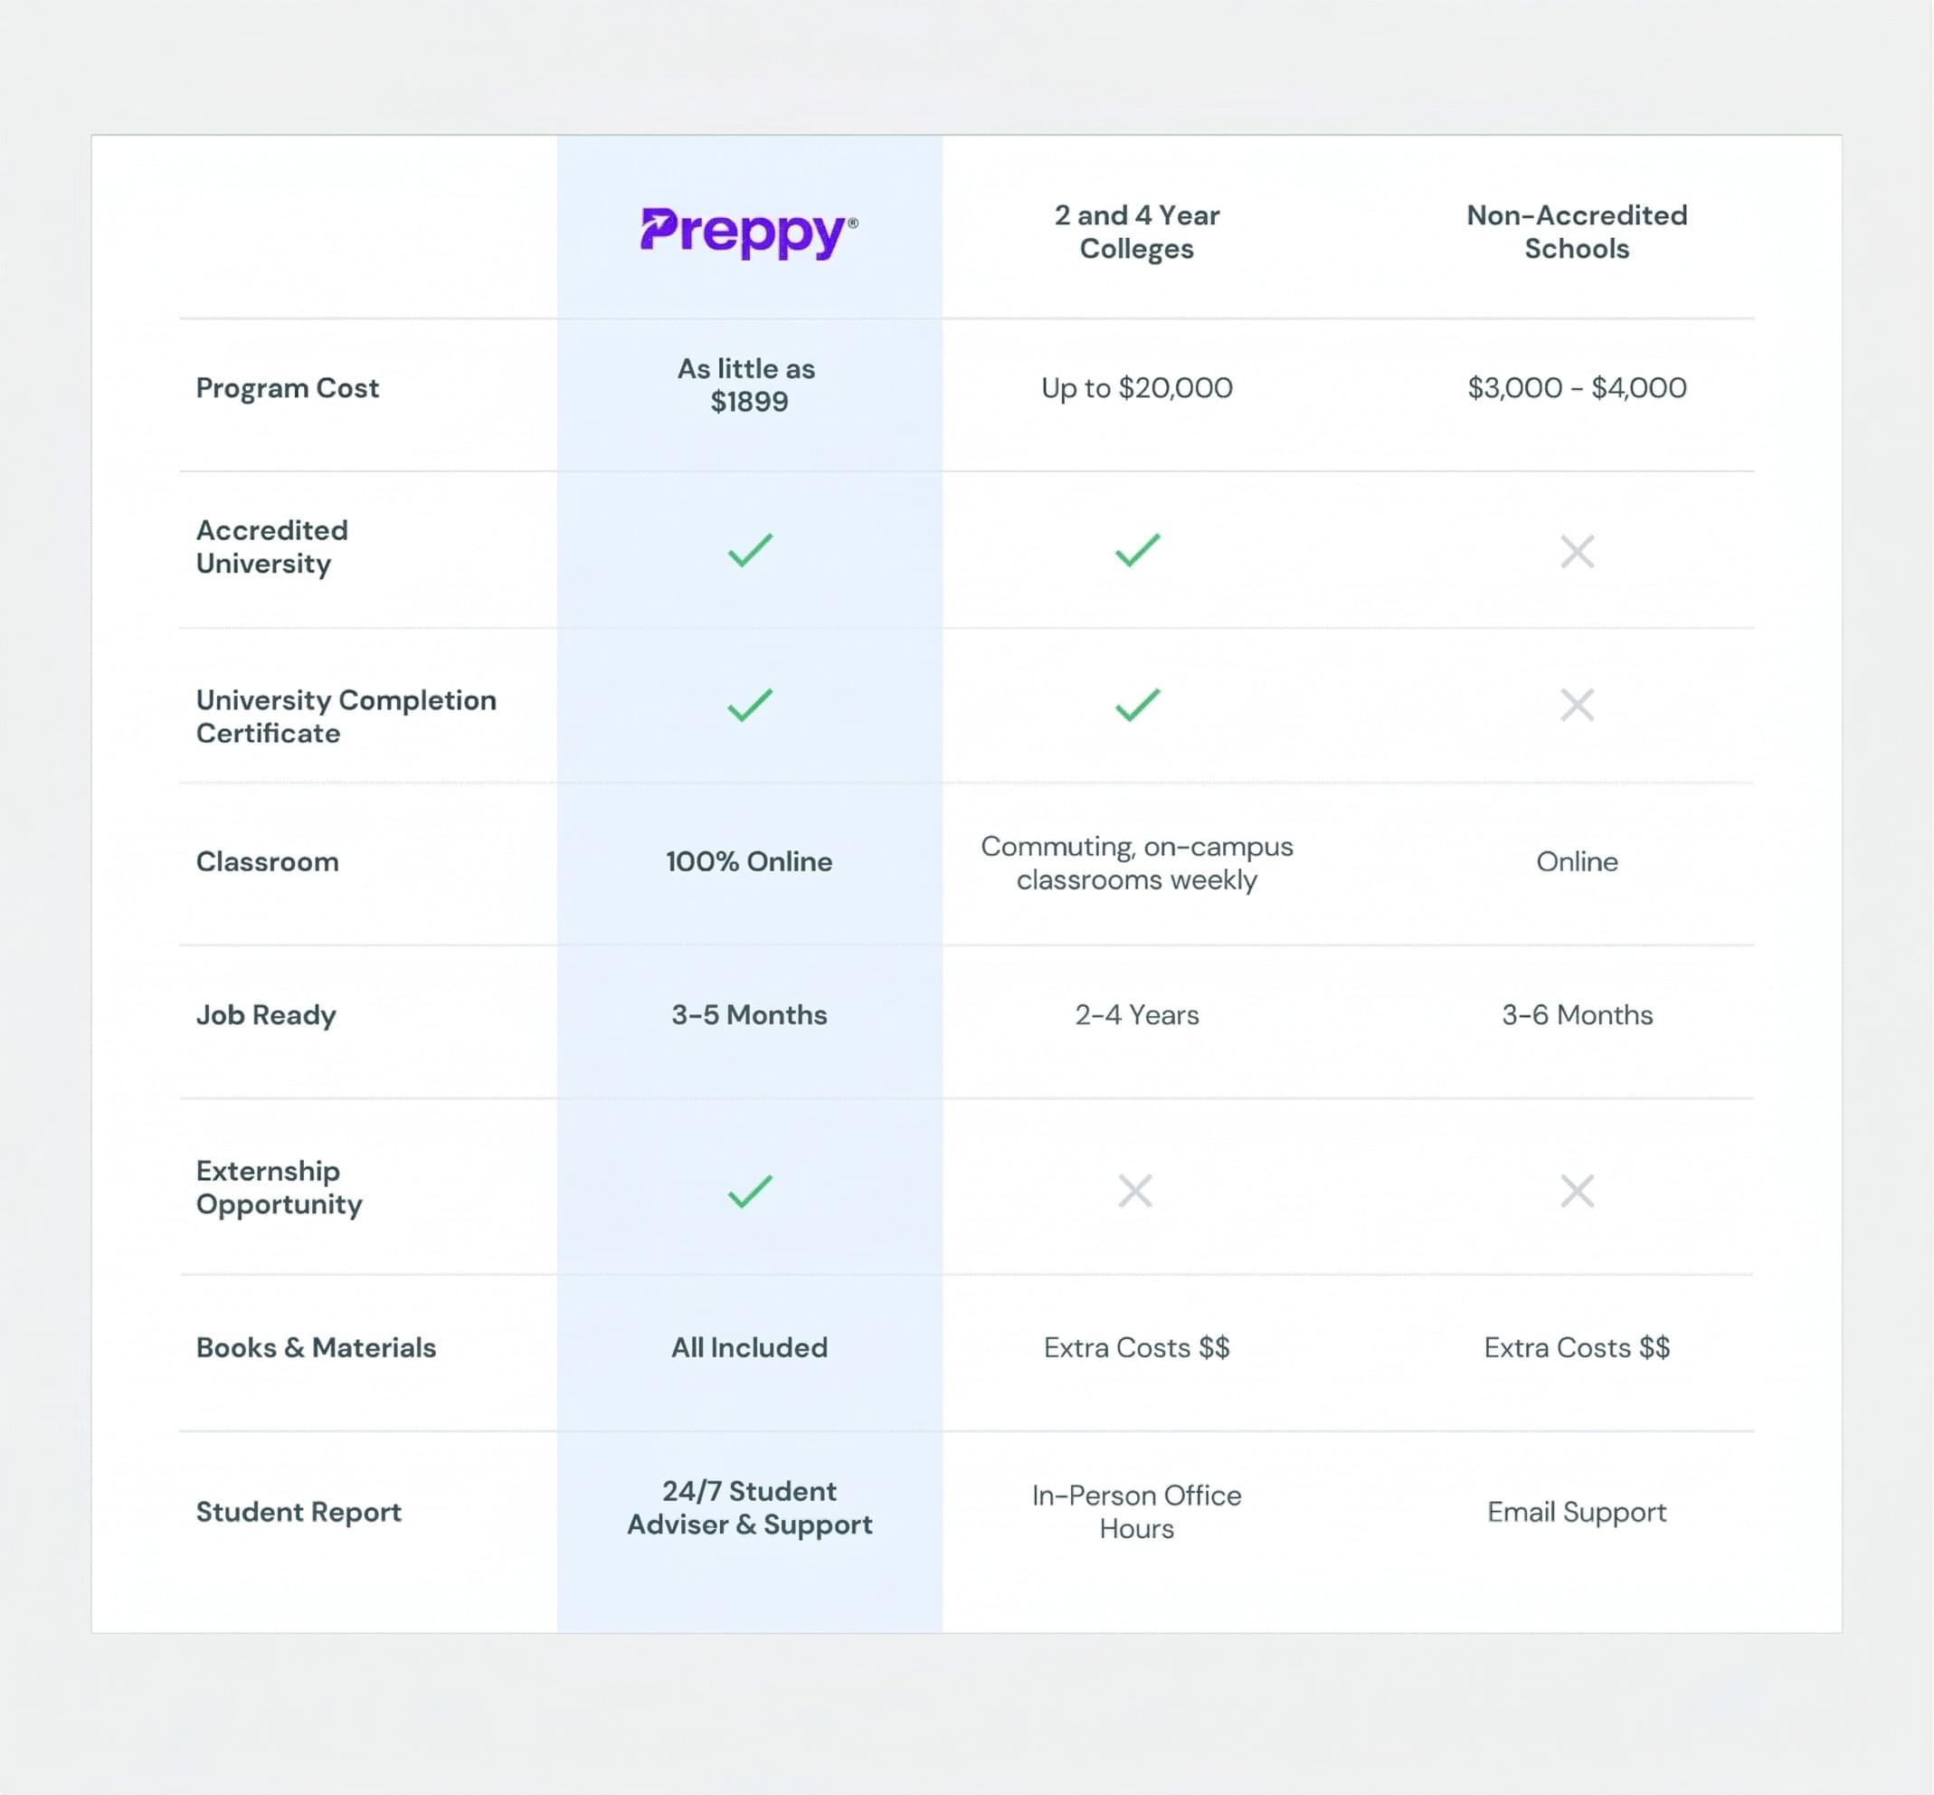
Task: Click the "100% Online" classroom cell
Action: pos(749,861)
